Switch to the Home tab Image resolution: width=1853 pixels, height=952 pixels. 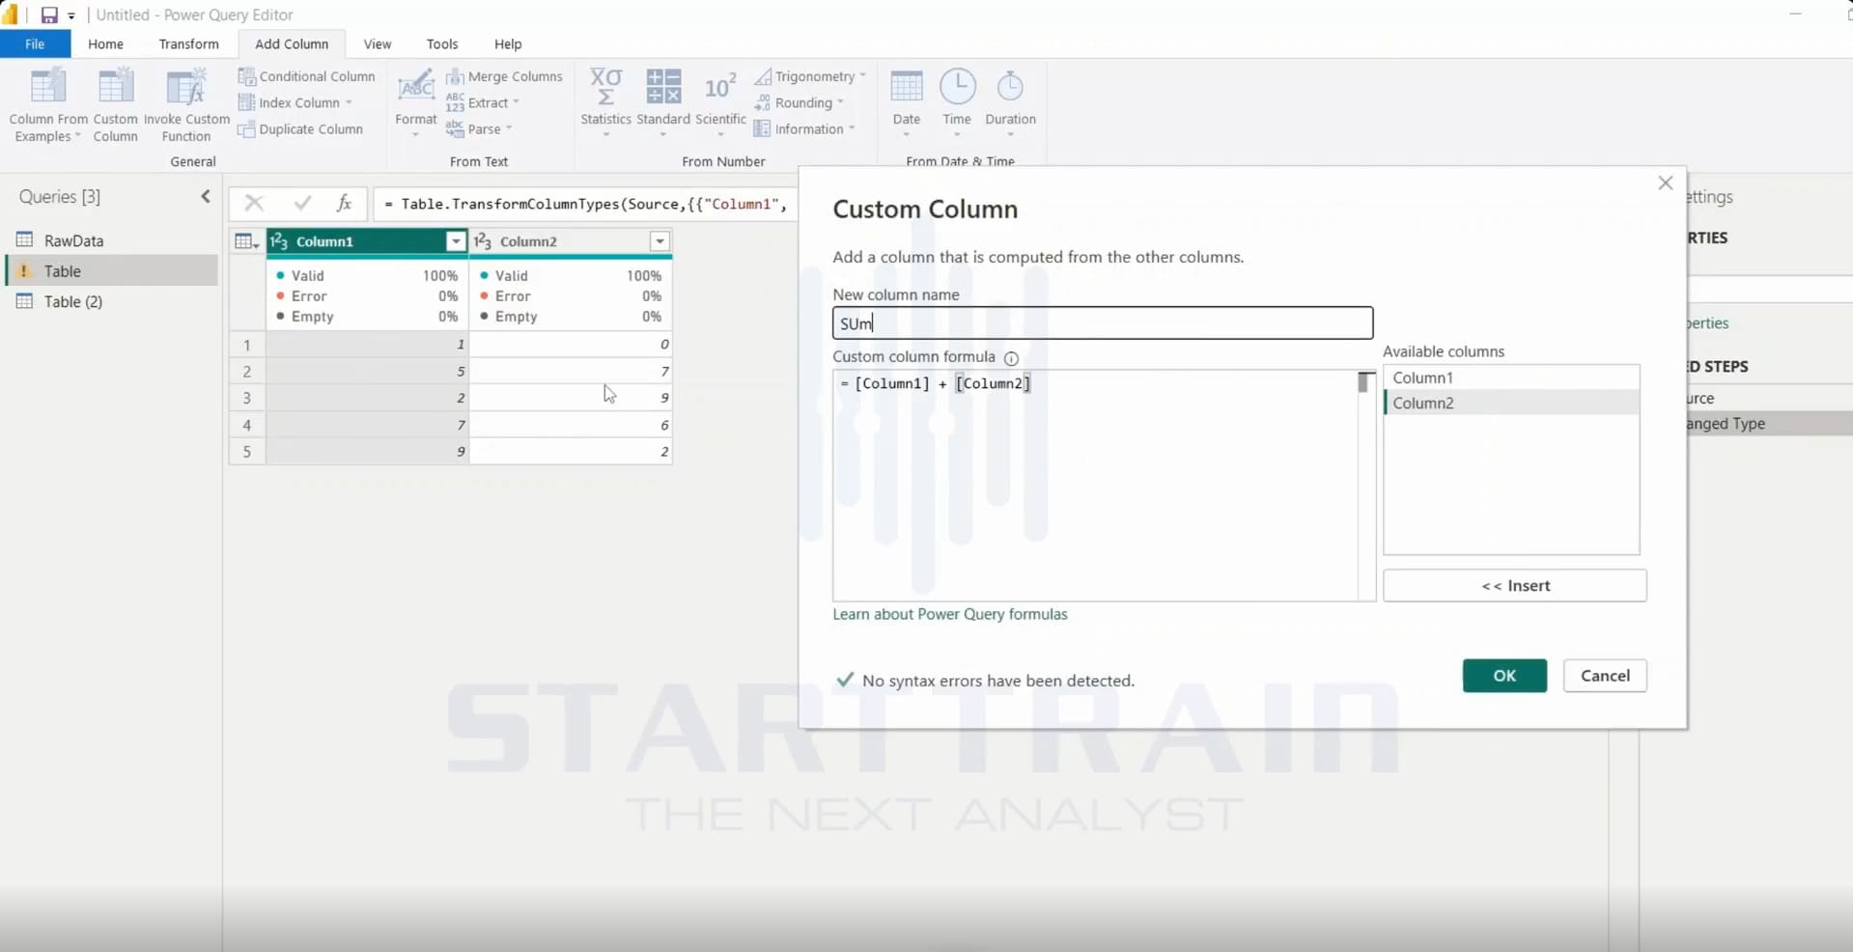point(105,43)
